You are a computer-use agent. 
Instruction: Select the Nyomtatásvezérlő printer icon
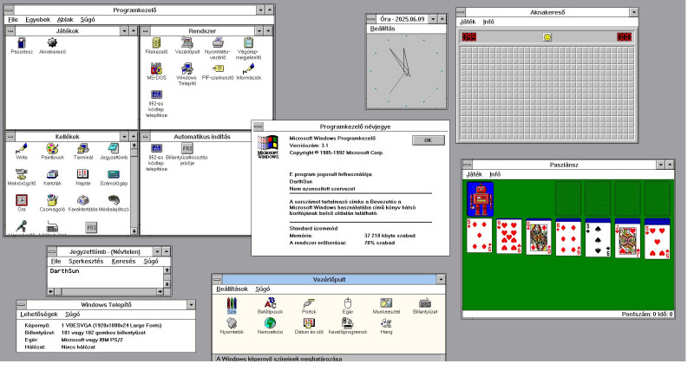coord(218,42)
